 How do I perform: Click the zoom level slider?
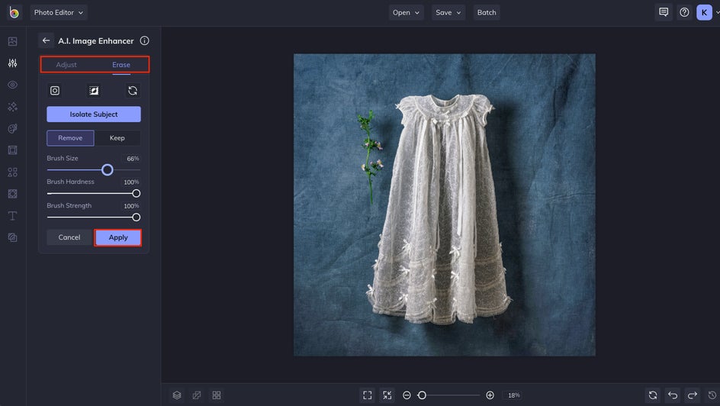click(448, 395)
